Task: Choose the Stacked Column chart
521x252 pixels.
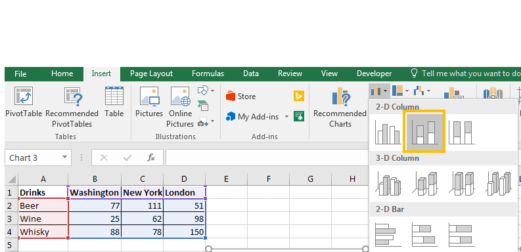Action: (x=424, y=132)
